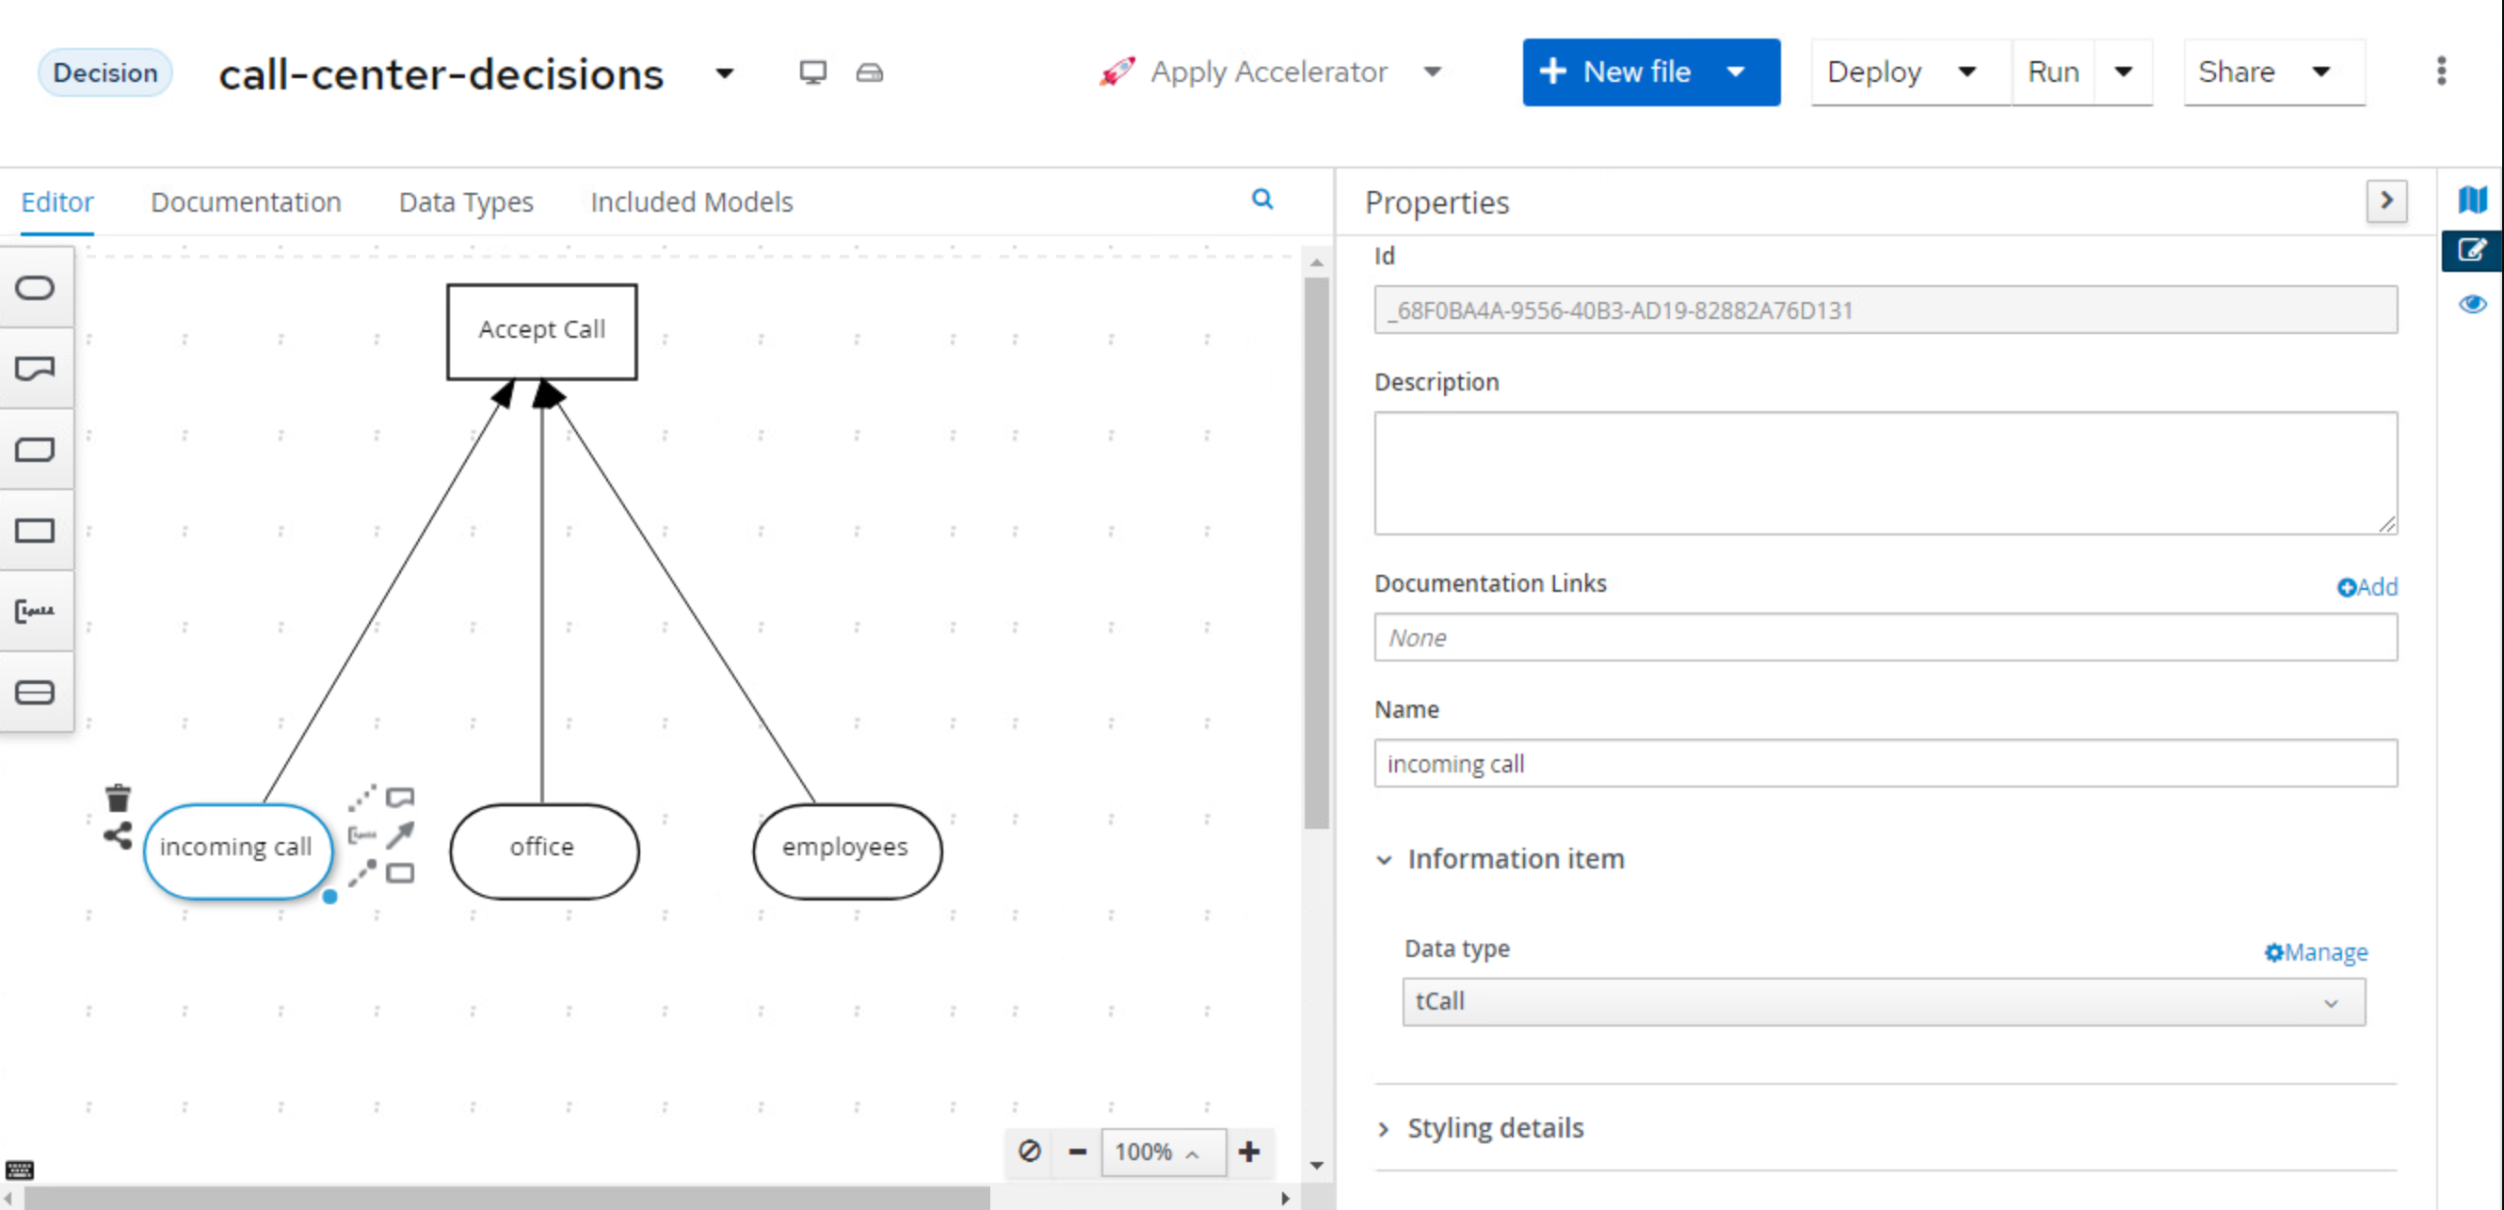This screenshot has height=1210, width=2504.
Task: Select the incoming call input node
Action: [x=238, y=851]
